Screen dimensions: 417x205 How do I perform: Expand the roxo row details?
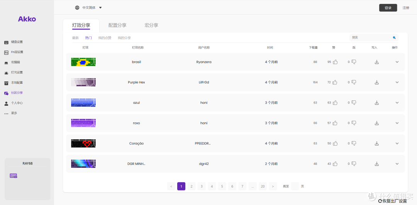click(x=397, y=123)
